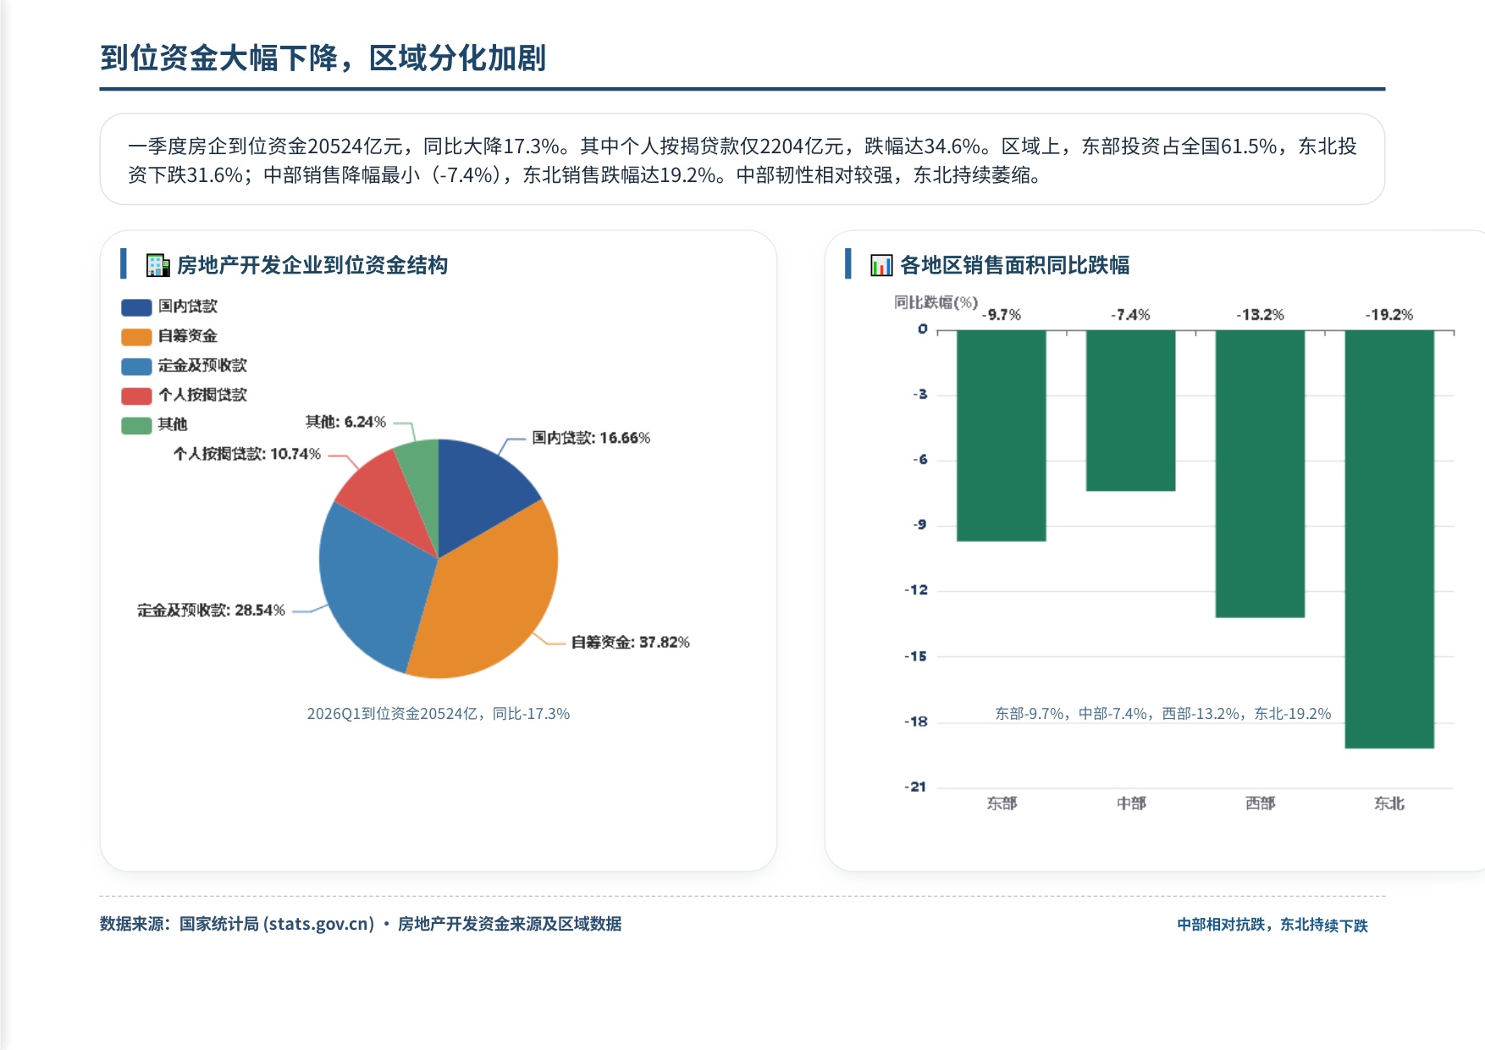Screen dimensions: 1485x1050
Task: Click the footer source 国家统计局 (stats.gov.cn)
Action: pyautogui.click(x=277, y=924)
